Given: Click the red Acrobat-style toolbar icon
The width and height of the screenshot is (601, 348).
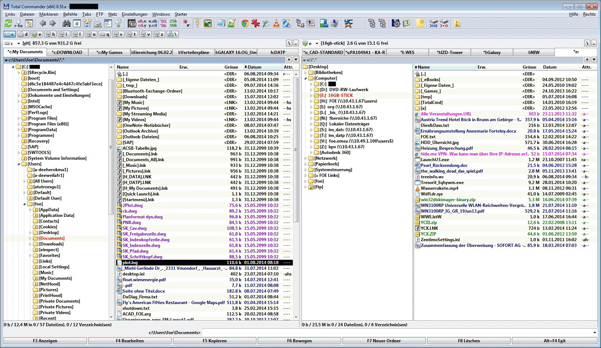Looking at the screenshot, I should click(255, 24).
